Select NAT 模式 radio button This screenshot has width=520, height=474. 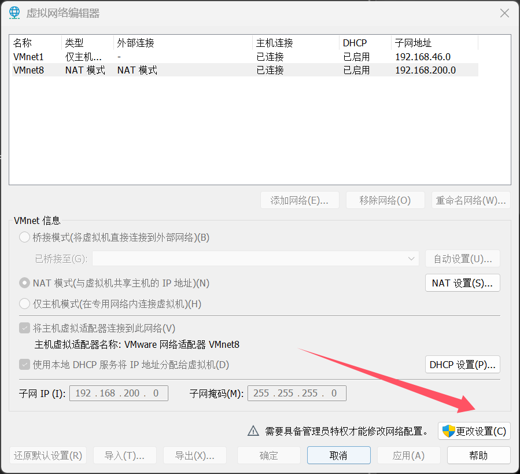click(x=24, y=283)
